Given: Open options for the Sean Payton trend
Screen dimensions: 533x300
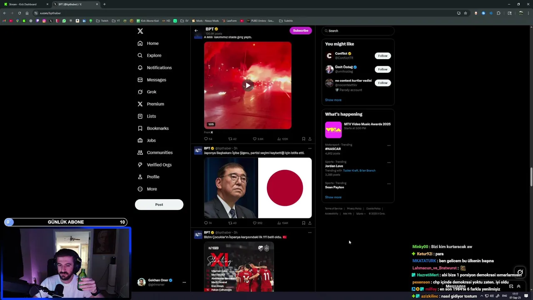Looking at the screenshot, I should tap(389, 184).
